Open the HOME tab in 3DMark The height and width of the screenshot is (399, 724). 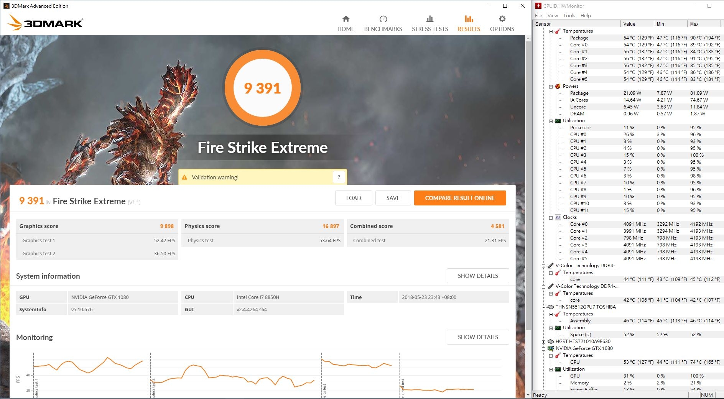pyautogui.click(x=346, y=24)
